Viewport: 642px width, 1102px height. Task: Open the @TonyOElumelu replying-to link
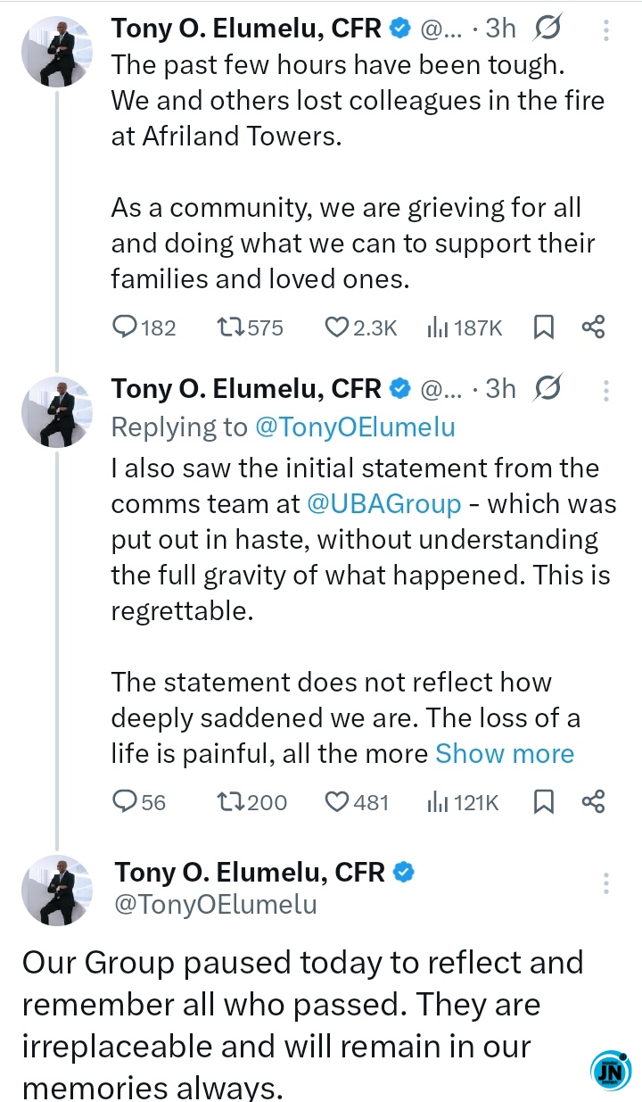[x=355, y=427]
